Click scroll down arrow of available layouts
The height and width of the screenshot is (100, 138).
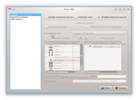click(81, 69)
